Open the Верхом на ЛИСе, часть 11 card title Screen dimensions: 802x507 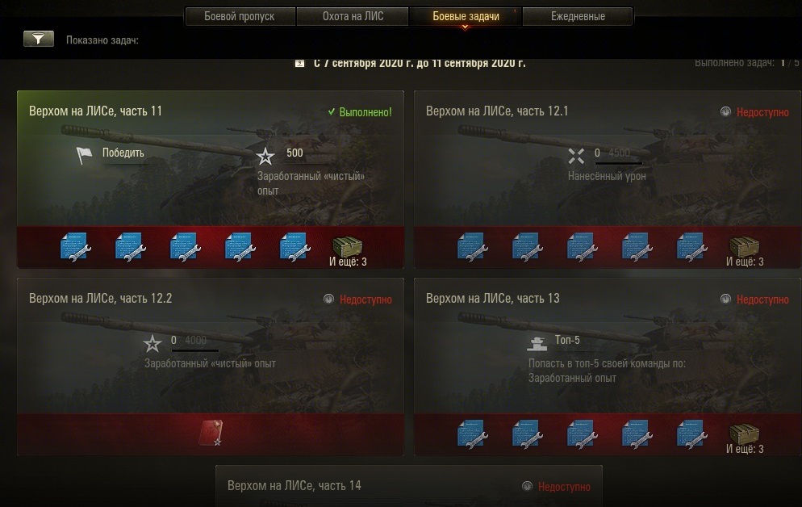click(x=96, y=111)
